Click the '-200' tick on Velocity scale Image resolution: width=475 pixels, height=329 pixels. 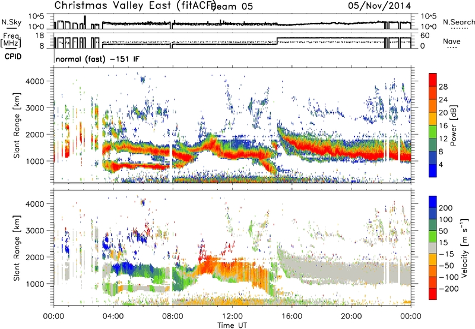point(449,289)
